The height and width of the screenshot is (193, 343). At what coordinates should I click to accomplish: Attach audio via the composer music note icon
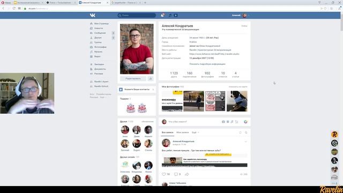point(232,122)
